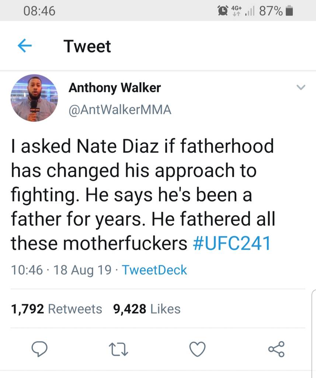Tap the #UFC241 hashtag
Viewport: 316px width, 378px height.
[x=232, y=244]
